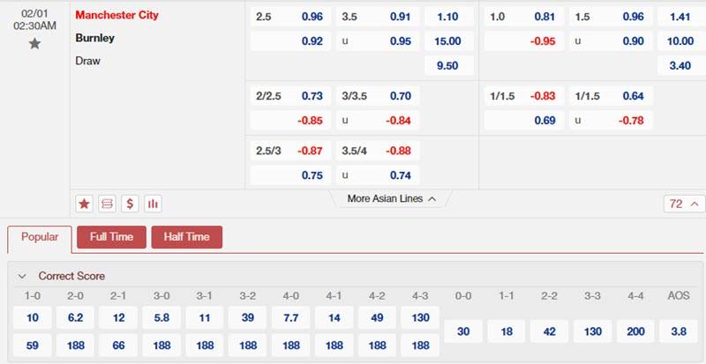Collapse the More Asian Lines section

[392, 198]
